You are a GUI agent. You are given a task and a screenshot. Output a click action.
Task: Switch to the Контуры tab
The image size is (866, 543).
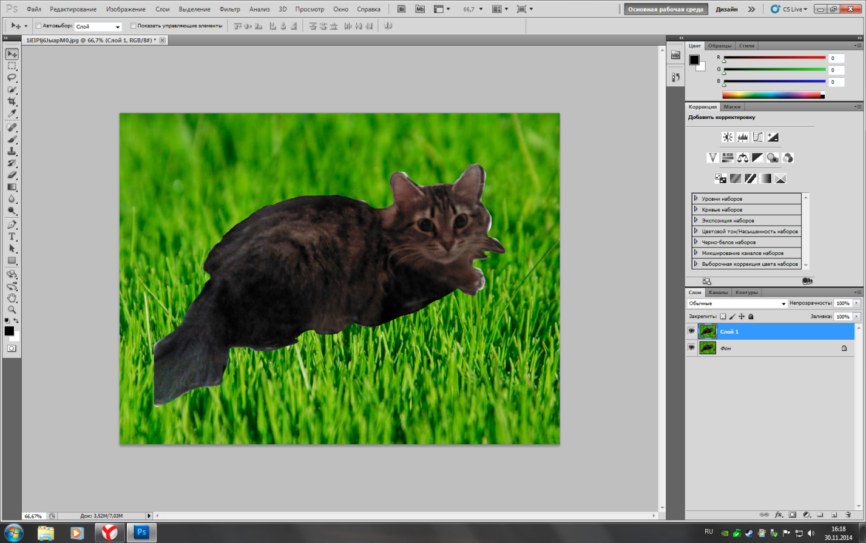click(x=746, y=292)
